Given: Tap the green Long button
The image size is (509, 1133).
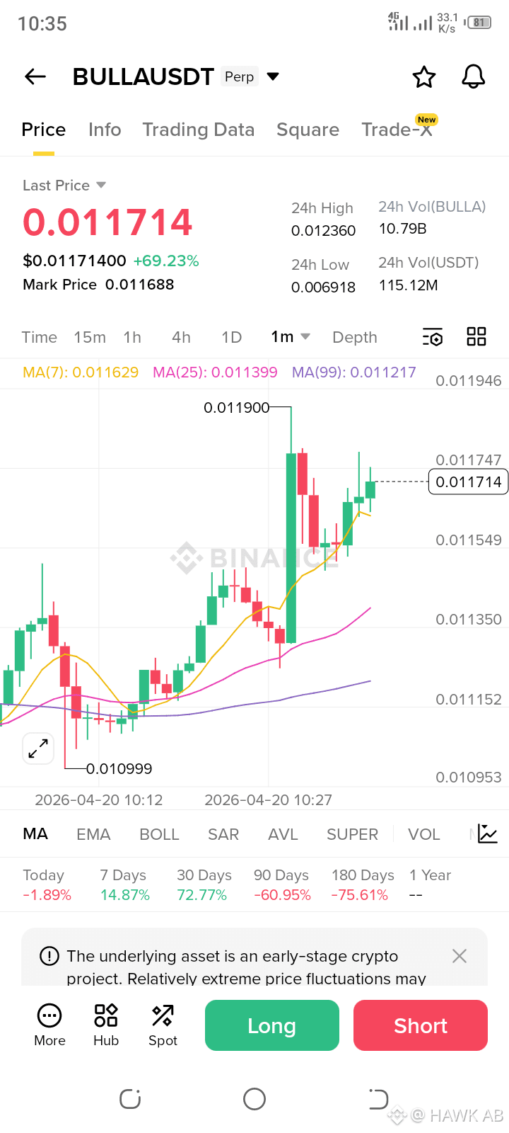Looking at the screenshot, I should pyautogui.click(x=272, y=1025).
